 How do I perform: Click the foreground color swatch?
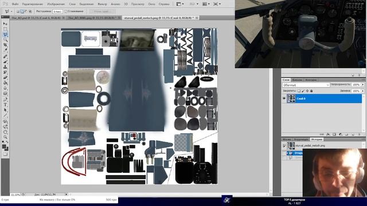click(4, 146)
